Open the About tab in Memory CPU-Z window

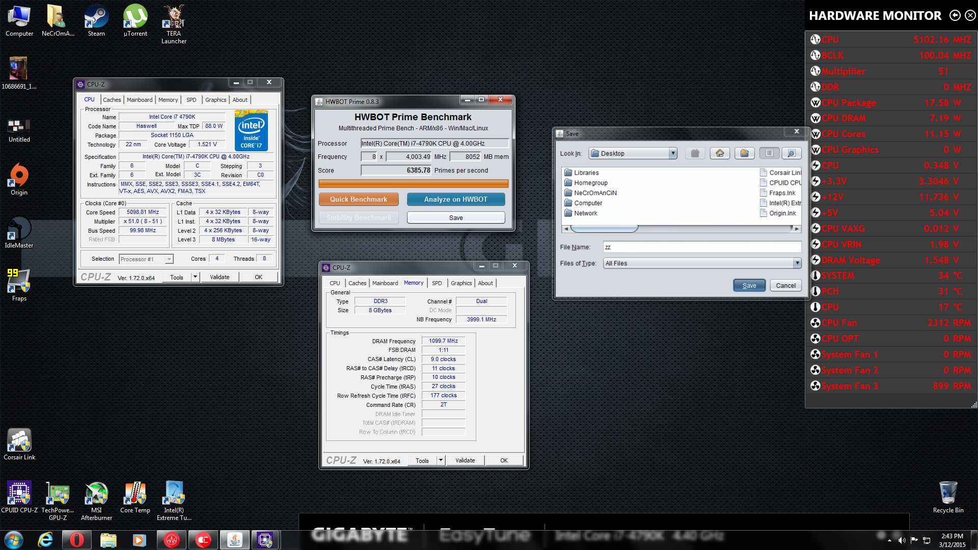[485, 283]
